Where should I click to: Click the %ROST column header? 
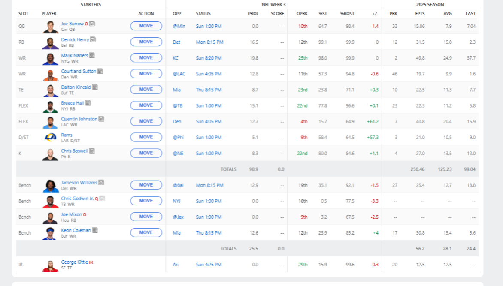(x=347, y=13)
